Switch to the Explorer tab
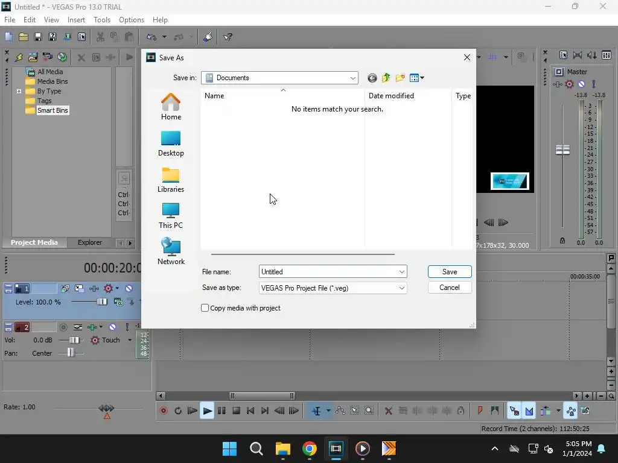This screenshot has width=618, height=463. (90, 242)
